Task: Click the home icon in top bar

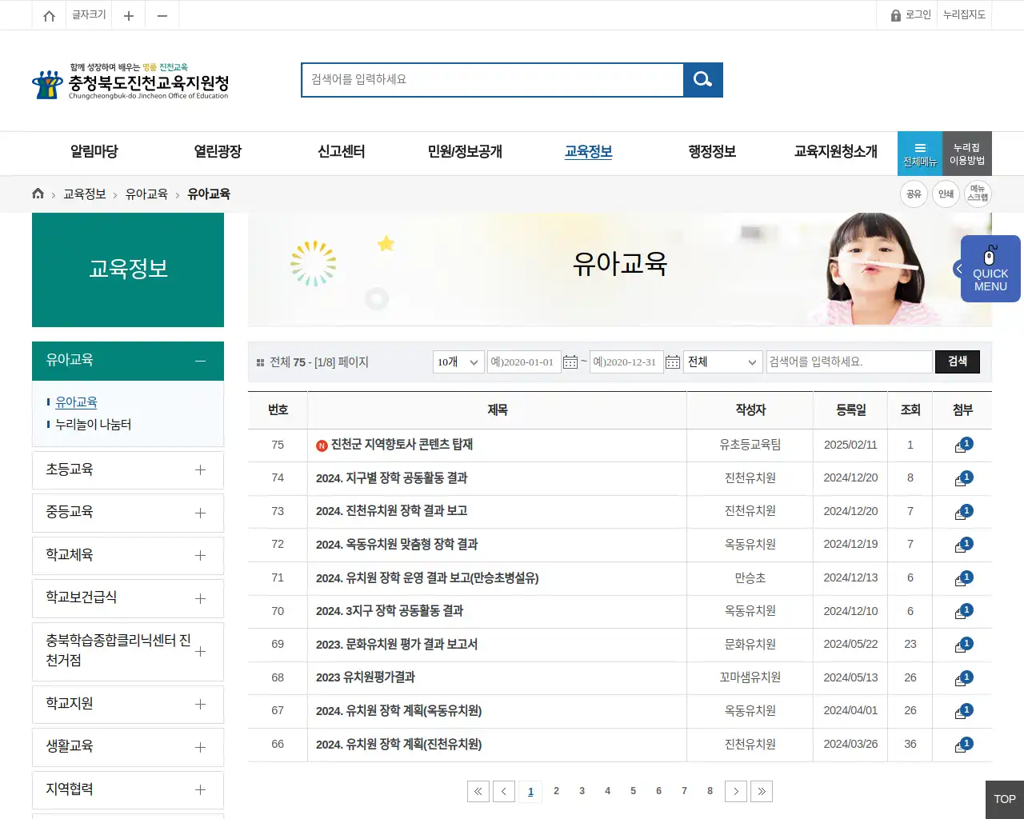Action: (49, 15)
